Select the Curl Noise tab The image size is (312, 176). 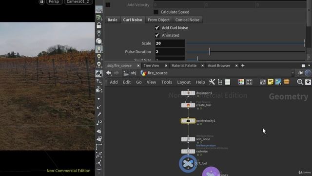(133, 20)
